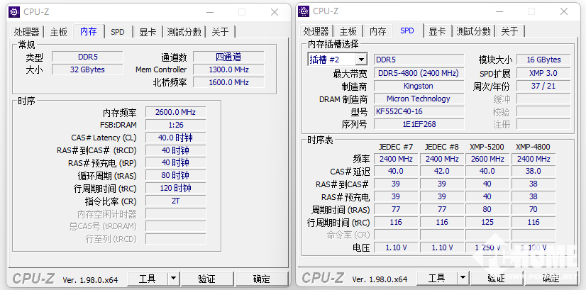Click the XMP 3.0 SPD extension field

pos(543,73)
